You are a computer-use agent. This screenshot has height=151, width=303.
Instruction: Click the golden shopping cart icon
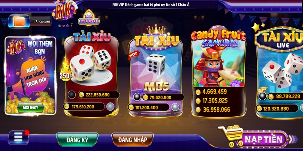[231, 135]
